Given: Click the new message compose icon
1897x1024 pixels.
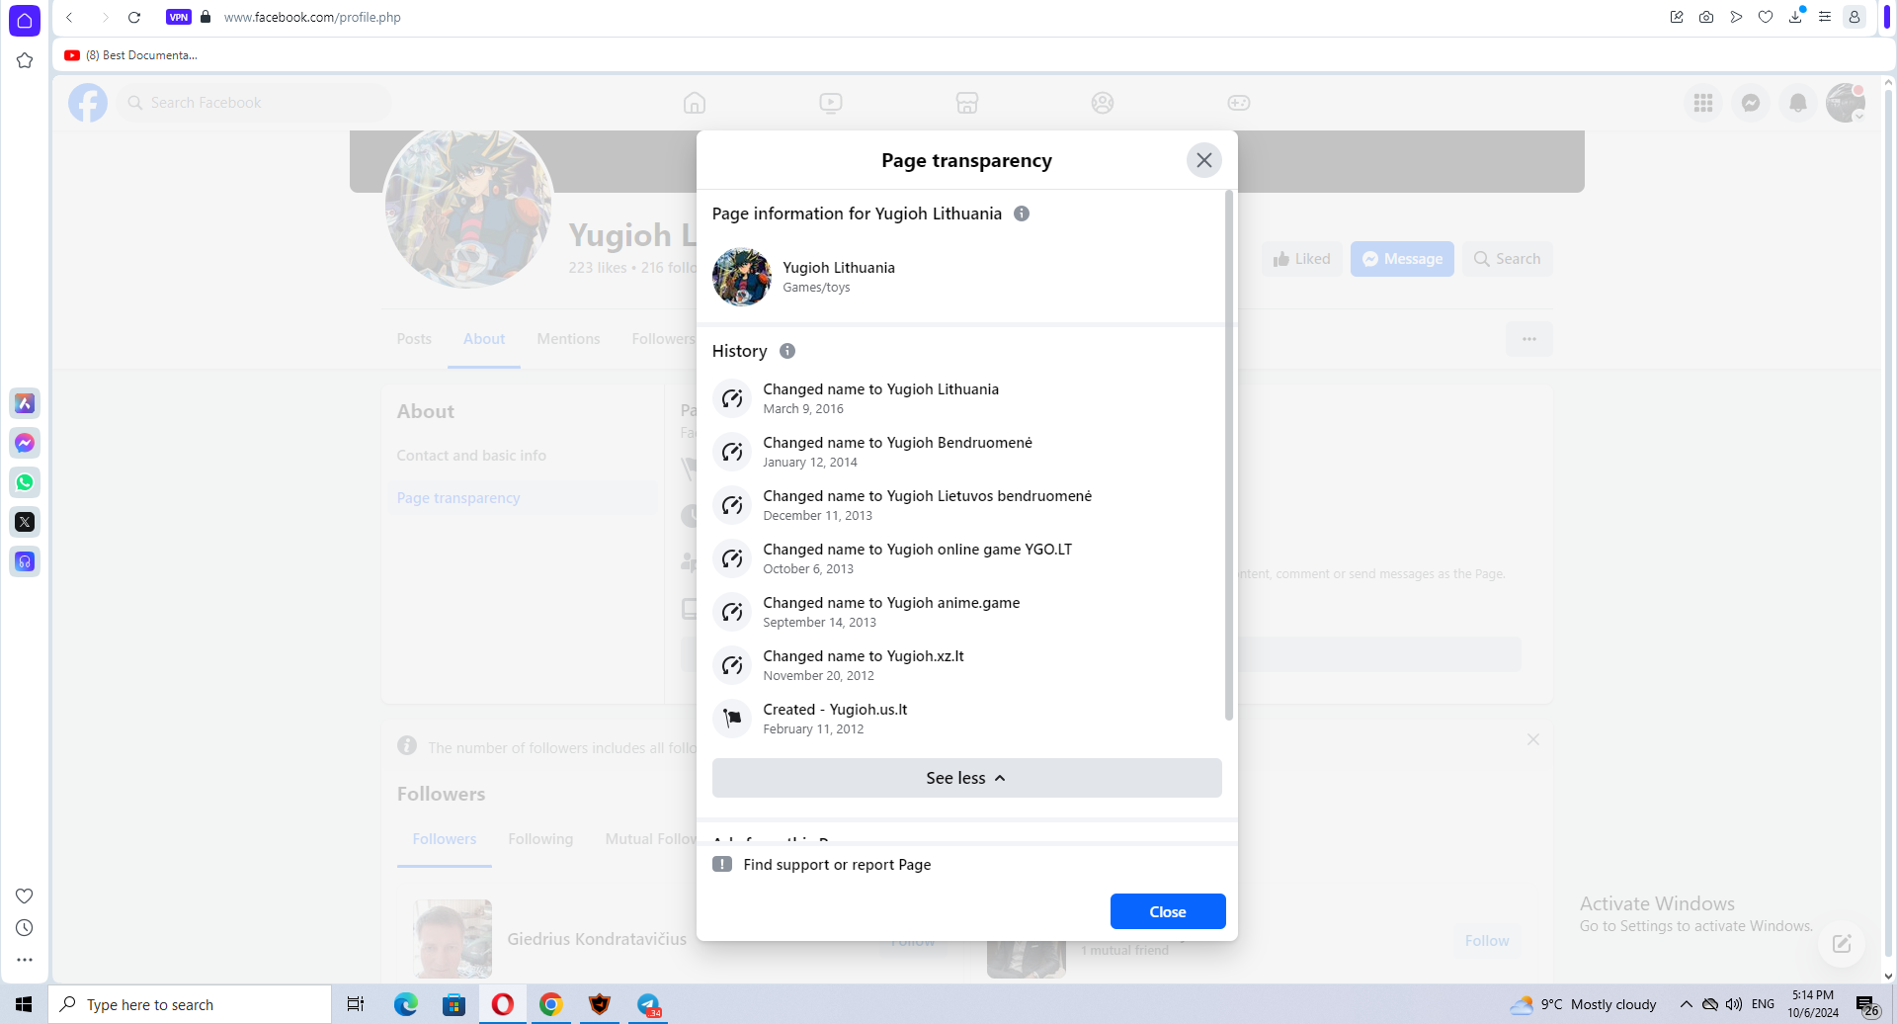Looking at the screenshot, I should pyautogui.click(x=1842, y=943).
